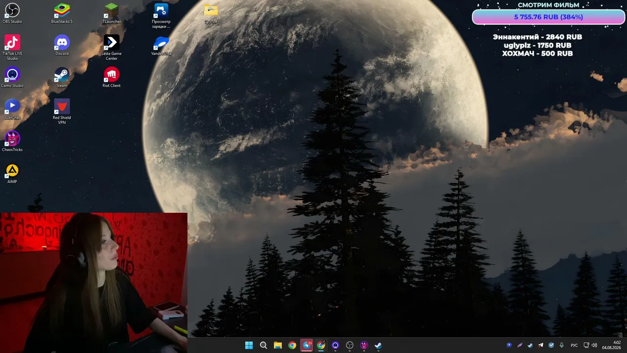Screen dimensions: 627x353
Task: Click the blue checkmark tray icon
Action: pos(551,345)
